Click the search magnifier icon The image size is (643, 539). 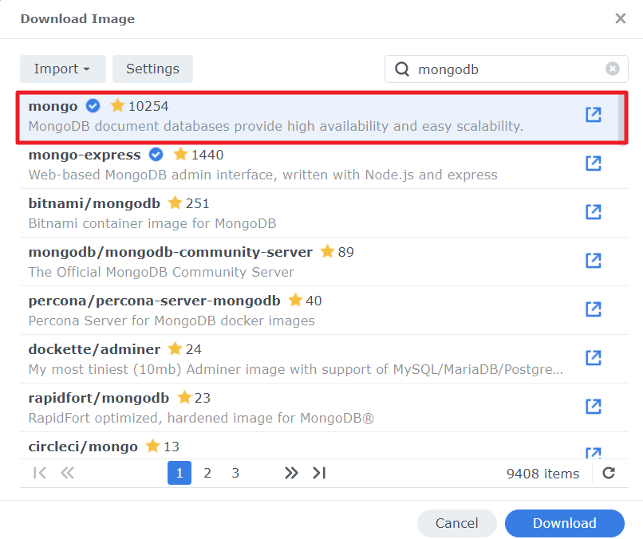(402, 69)
